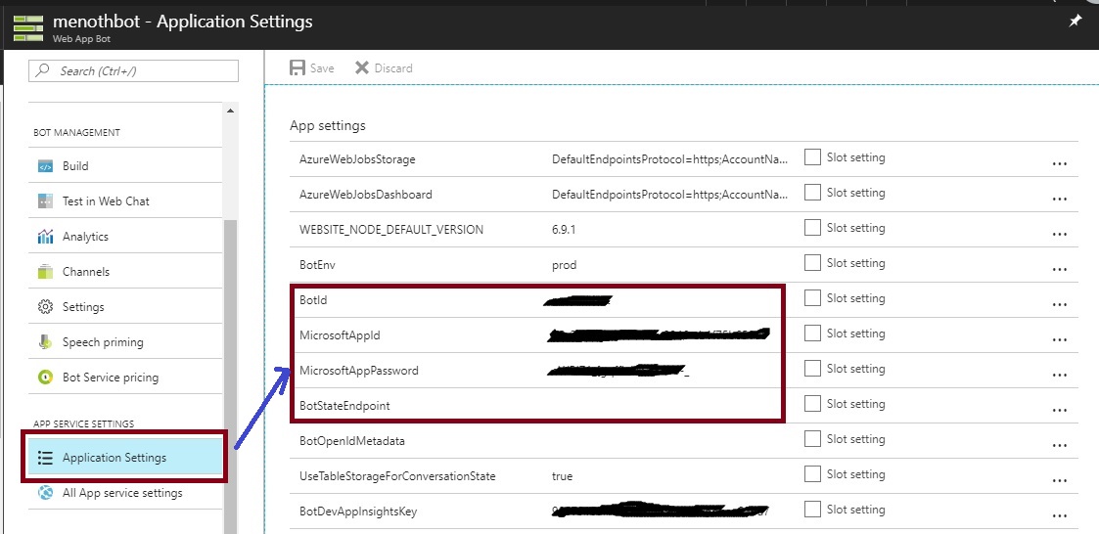Click the Web App Bot logo icon
1099x534 pixels.
pos(28,26)
